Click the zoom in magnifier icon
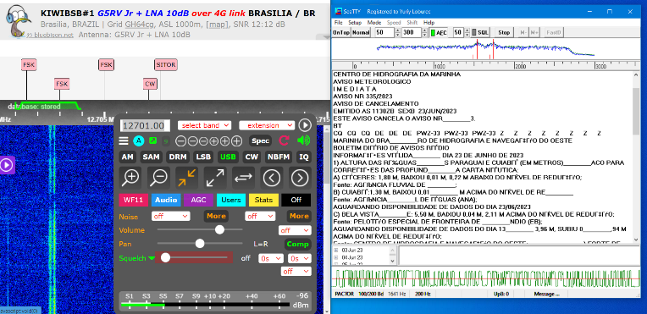 tap(130, 178)
